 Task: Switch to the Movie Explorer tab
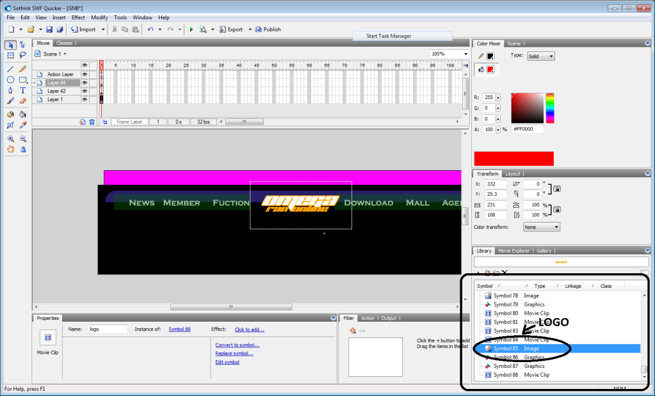point(514,250)
